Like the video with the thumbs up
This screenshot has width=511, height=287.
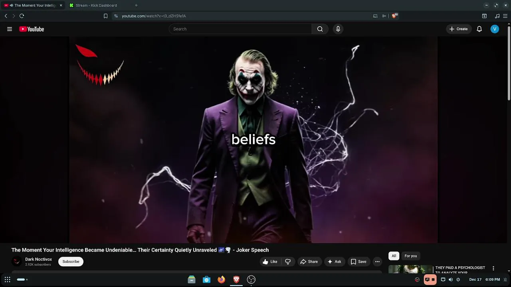click(x=270, y=261)
